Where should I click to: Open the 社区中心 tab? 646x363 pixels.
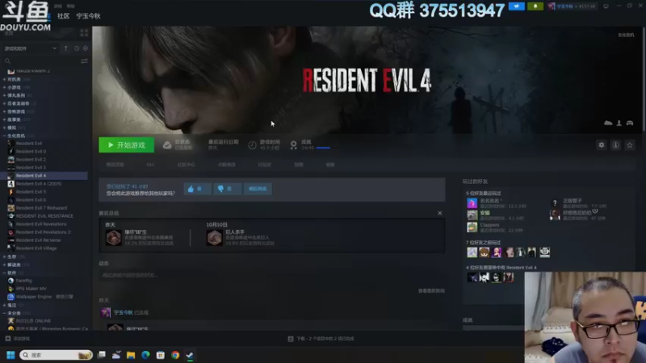[x=187, y=165]
